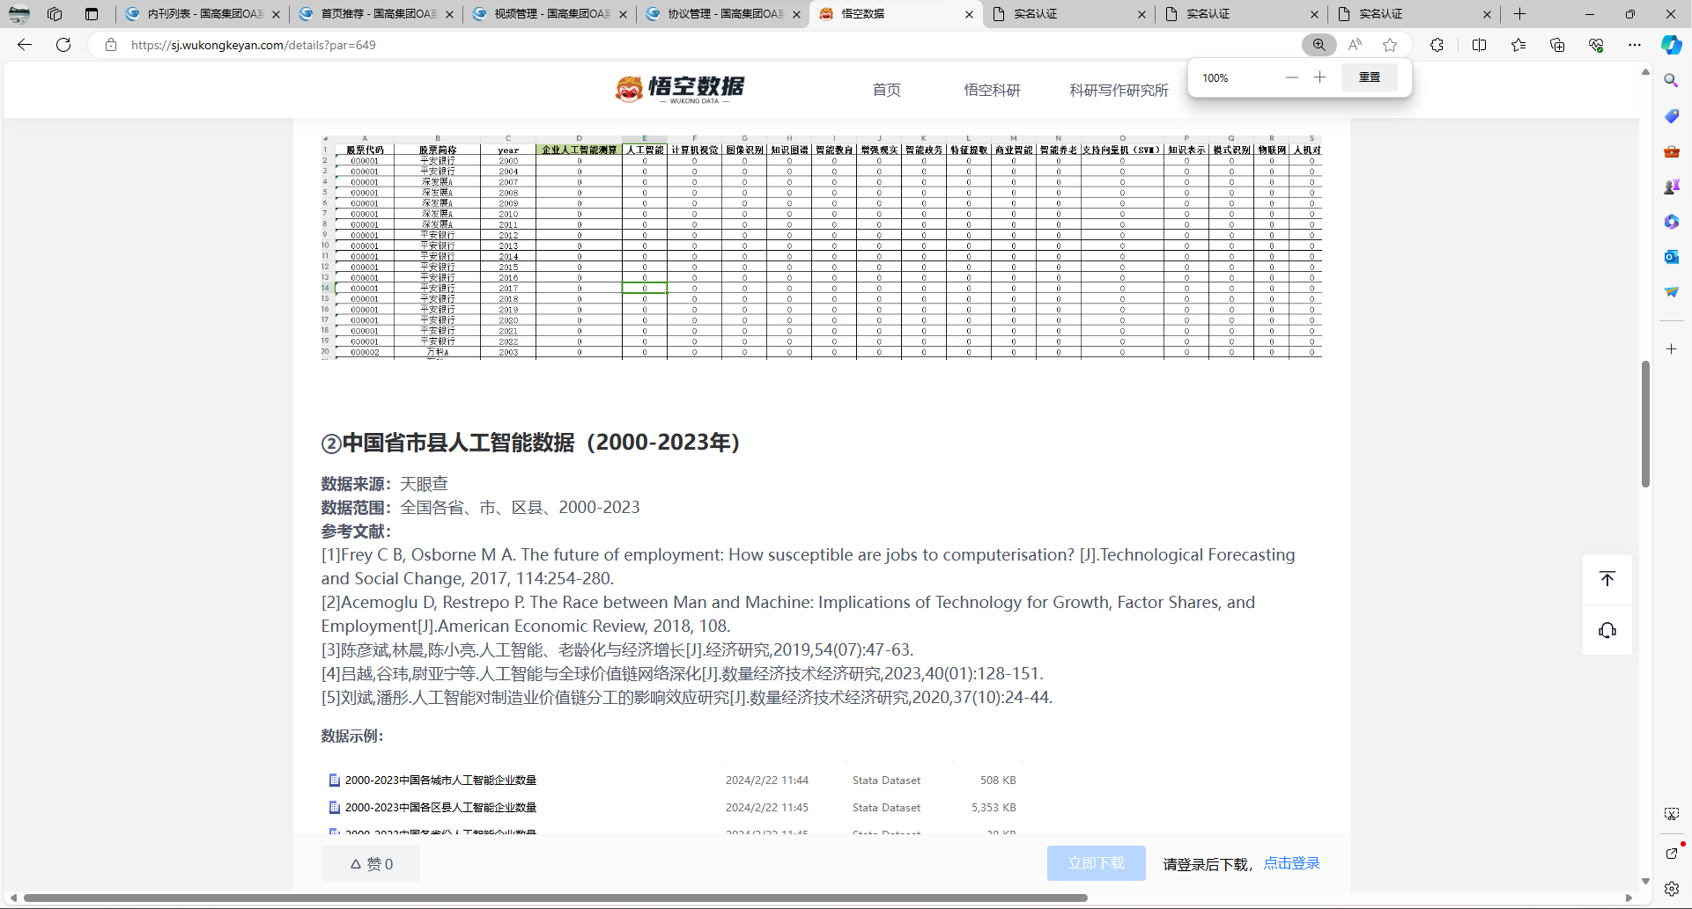1692x909 pixels.
Task: Go back to previous page
Action: coord(25,45)
